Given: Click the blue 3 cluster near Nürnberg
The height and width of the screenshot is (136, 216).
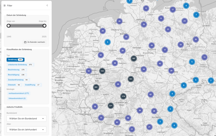Looking at the screenshot, I should [160, 122].
